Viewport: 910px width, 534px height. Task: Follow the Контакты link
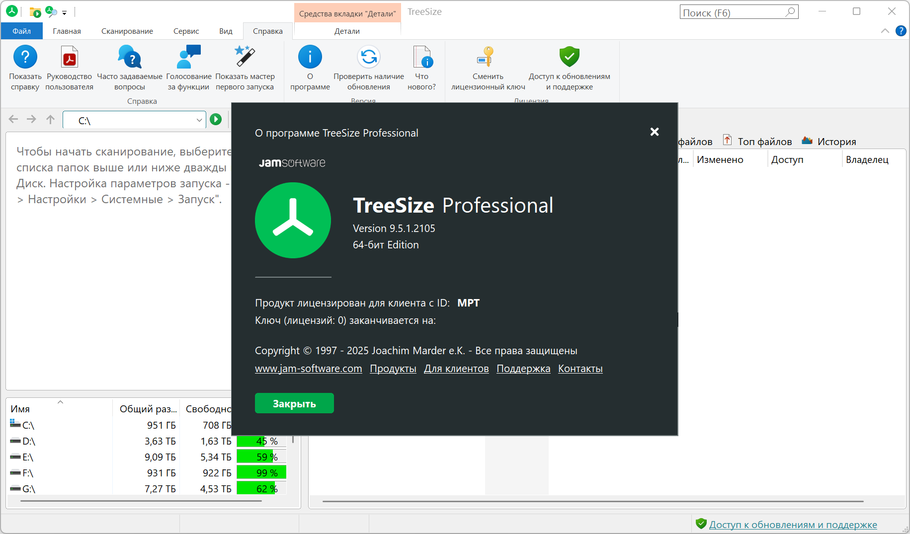[580, 369]
